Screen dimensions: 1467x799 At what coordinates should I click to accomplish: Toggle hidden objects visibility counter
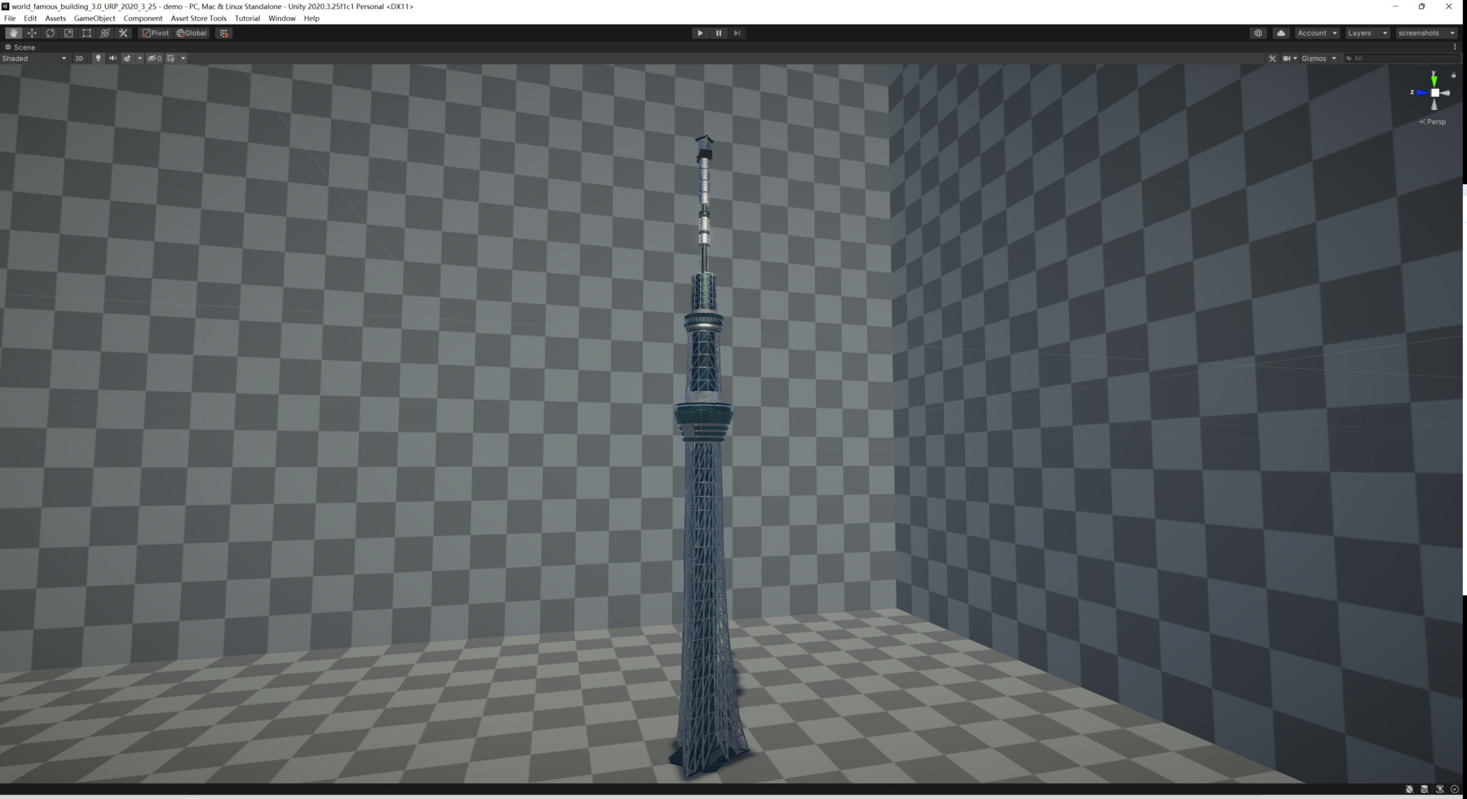click(x=154, y=59)
